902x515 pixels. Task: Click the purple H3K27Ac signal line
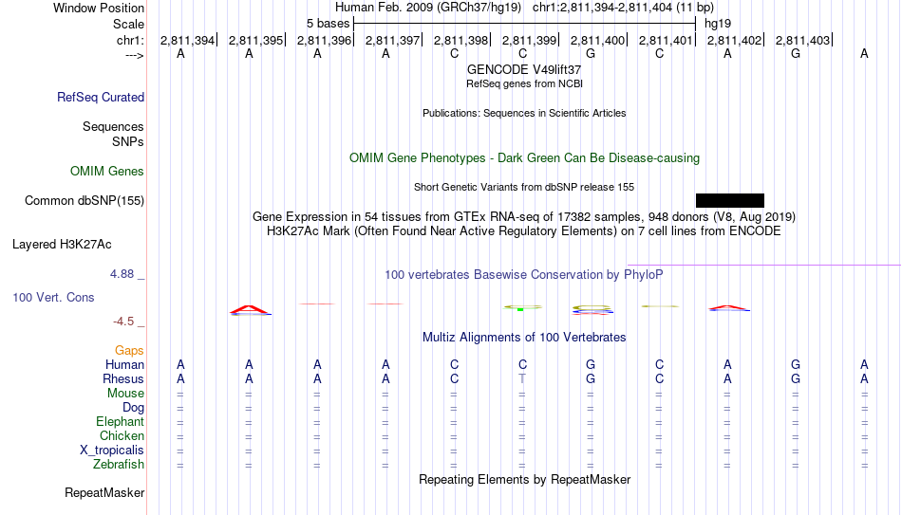764,265
